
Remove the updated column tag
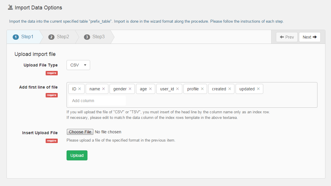pos(258,89)
